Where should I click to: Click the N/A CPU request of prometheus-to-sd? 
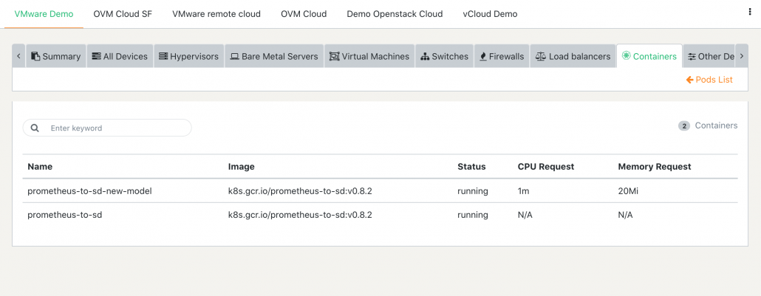tap(525, 215)
